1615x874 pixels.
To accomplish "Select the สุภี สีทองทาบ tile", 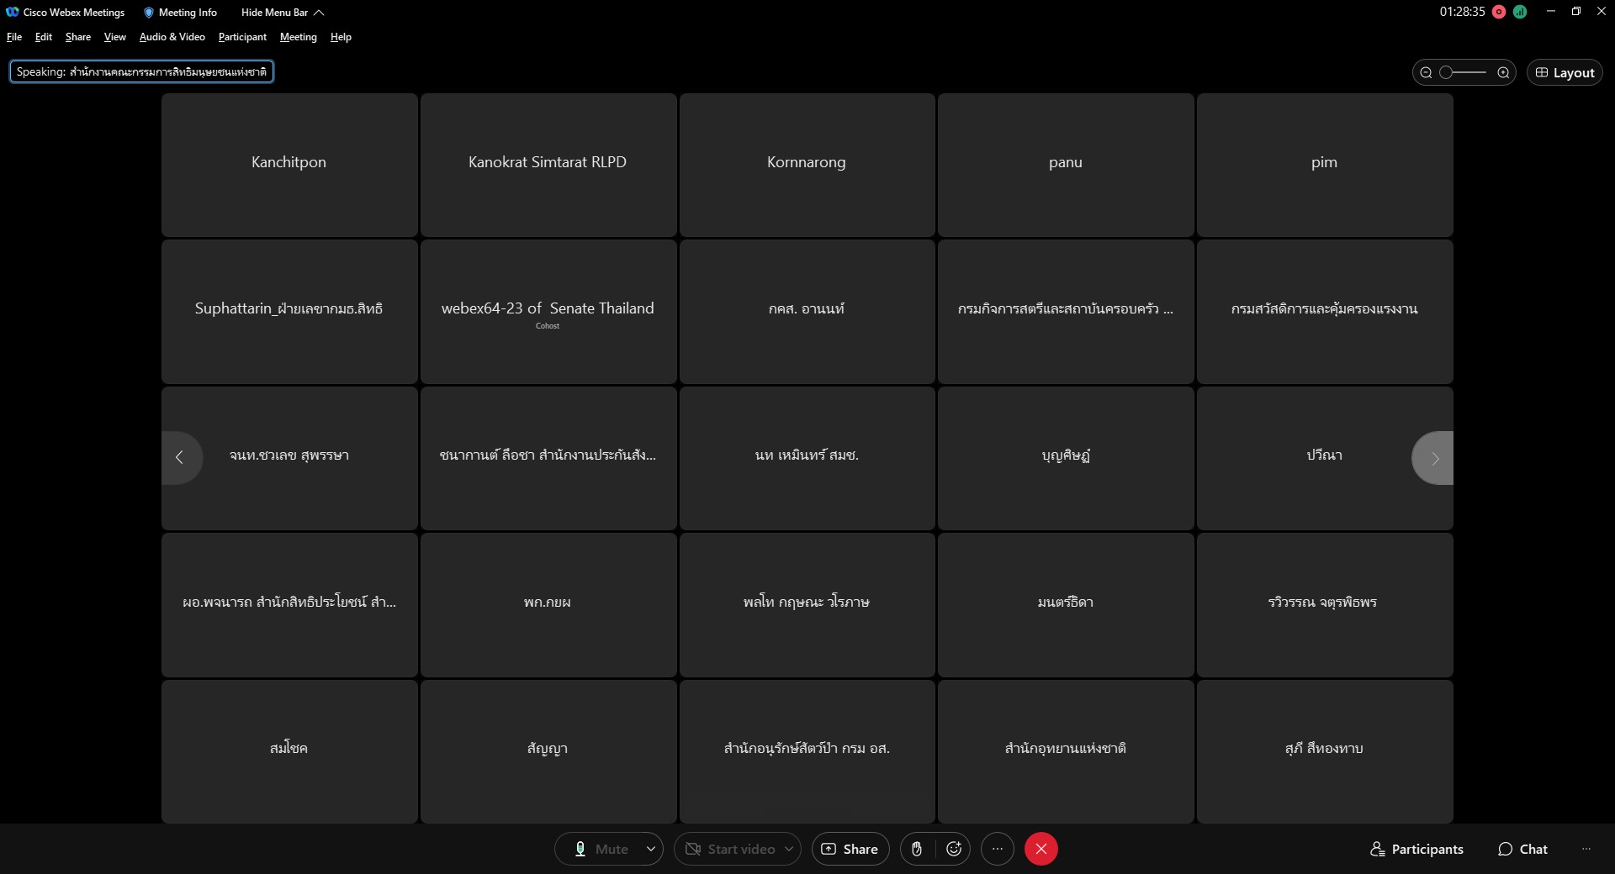I will pyautogui.click(x=1325, y=751).
